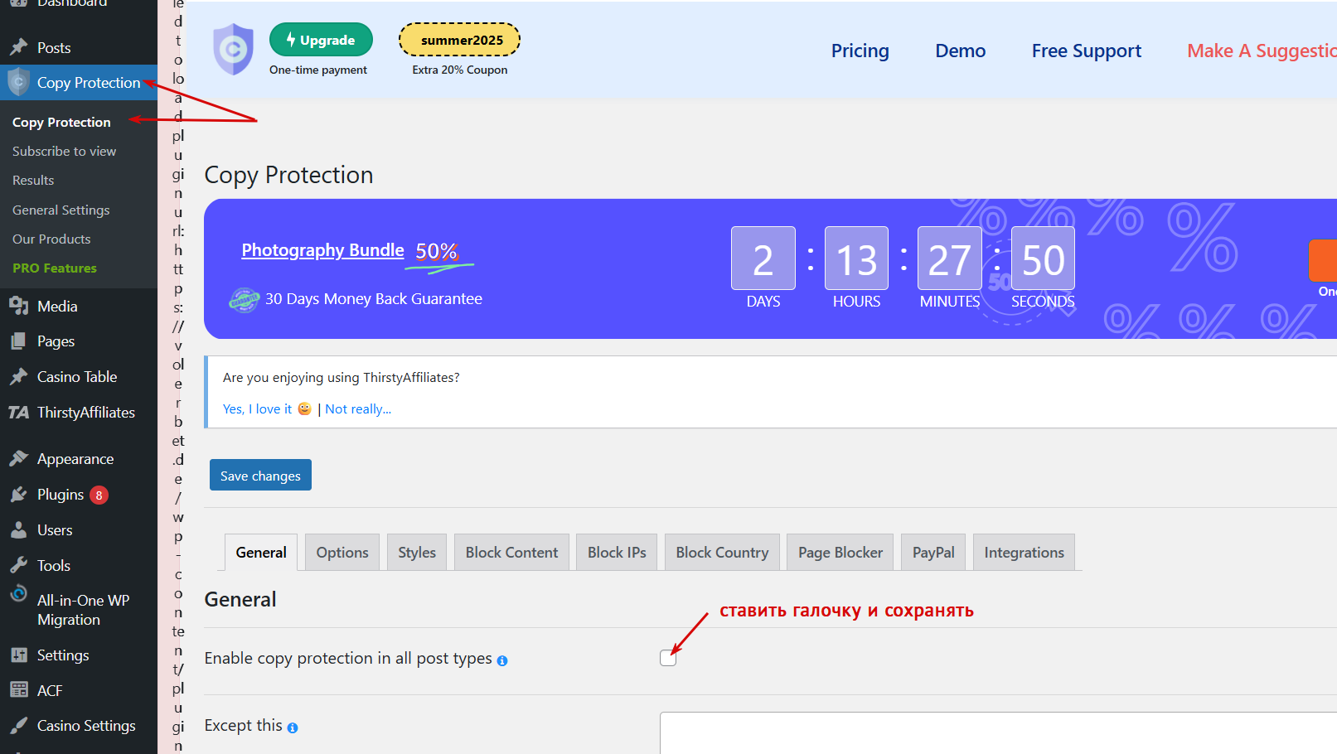The height and width of the screenshot is (754, 1337).
Task: Enable copy protection in all post types checkbox
Action: [x=668, y=658]
